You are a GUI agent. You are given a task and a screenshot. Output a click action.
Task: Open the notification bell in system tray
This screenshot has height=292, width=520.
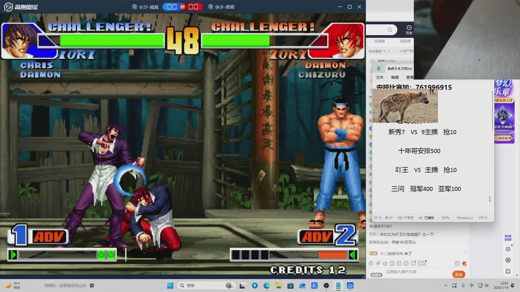point(513,286)
